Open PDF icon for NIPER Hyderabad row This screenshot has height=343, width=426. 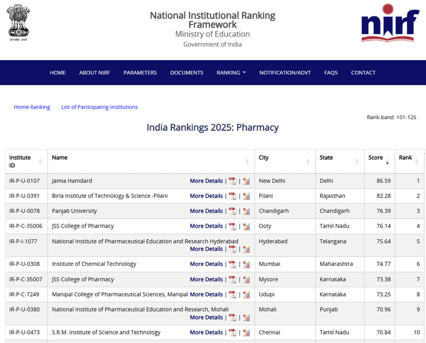click(x=233, y=249)
